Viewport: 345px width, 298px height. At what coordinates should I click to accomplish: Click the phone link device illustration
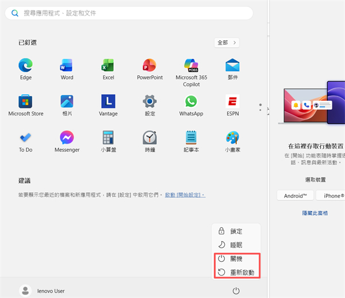point(312,103)
